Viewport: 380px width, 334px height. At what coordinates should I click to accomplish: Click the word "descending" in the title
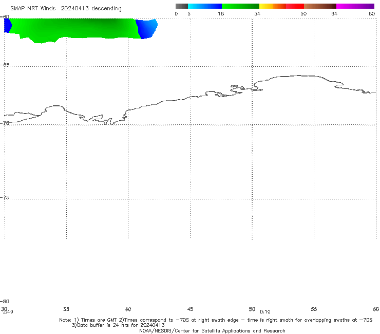click(x=107, y=9)
